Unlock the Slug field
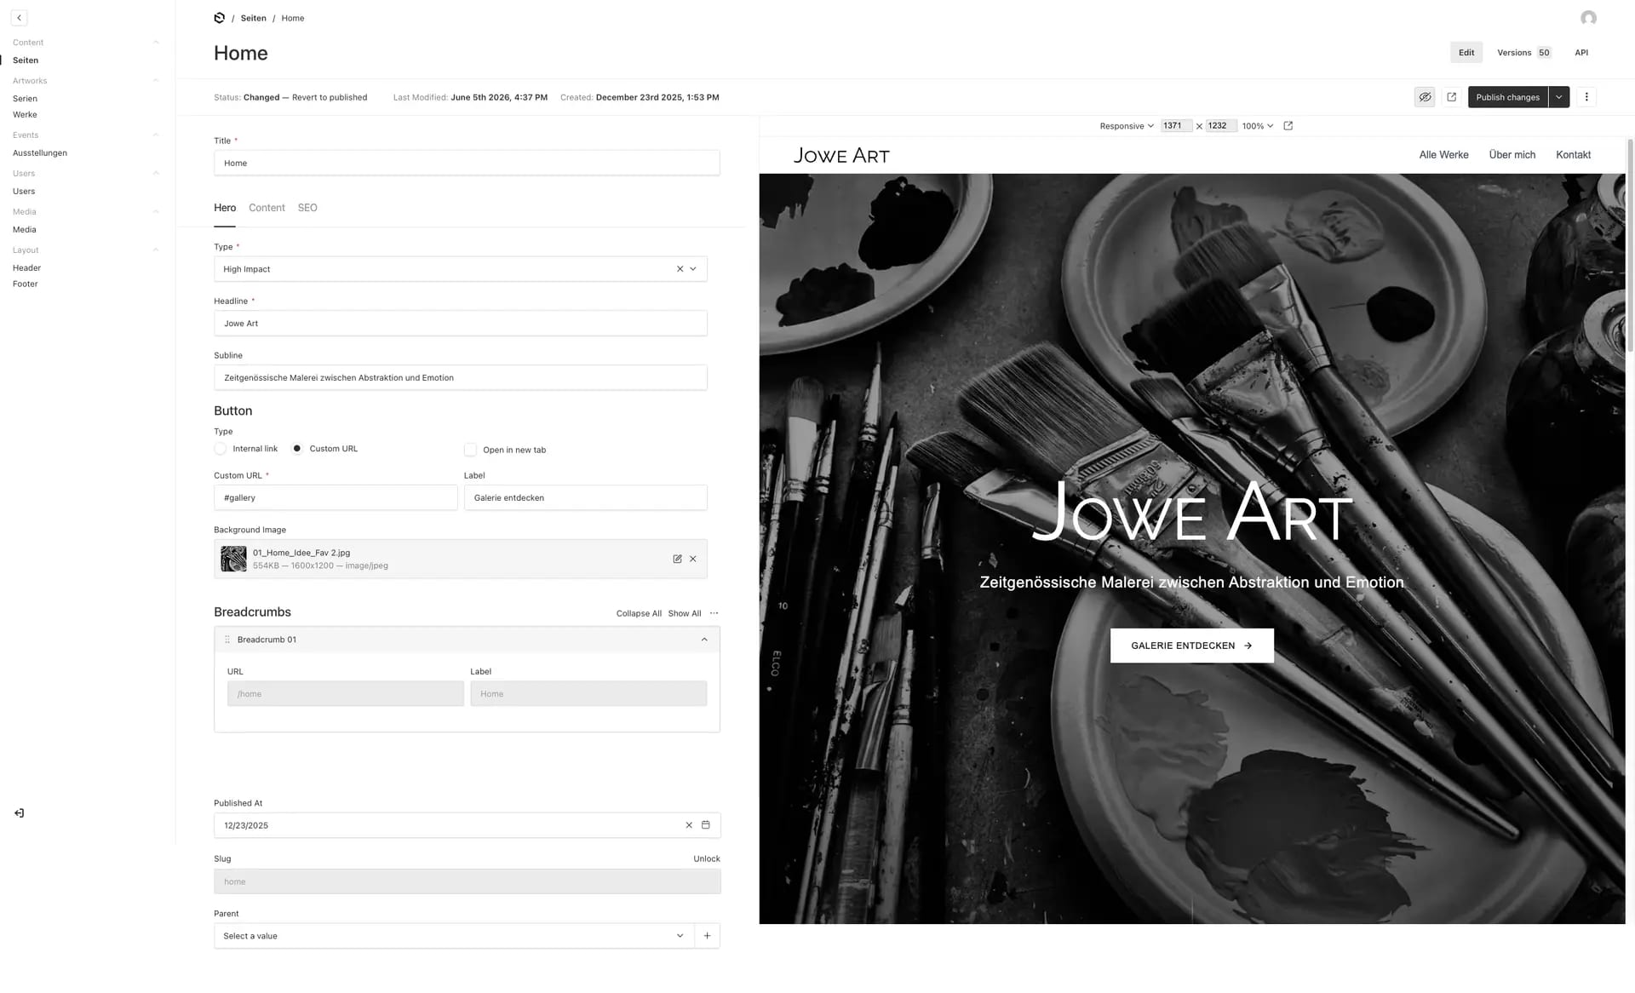 (x=707, y=859)
